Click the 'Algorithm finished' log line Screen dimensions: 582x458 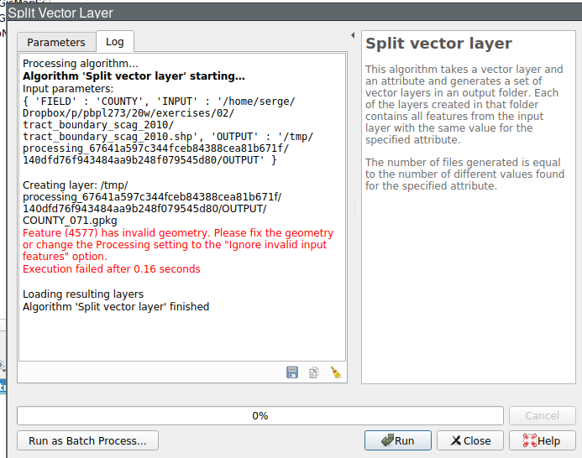(x=116, y=307)
